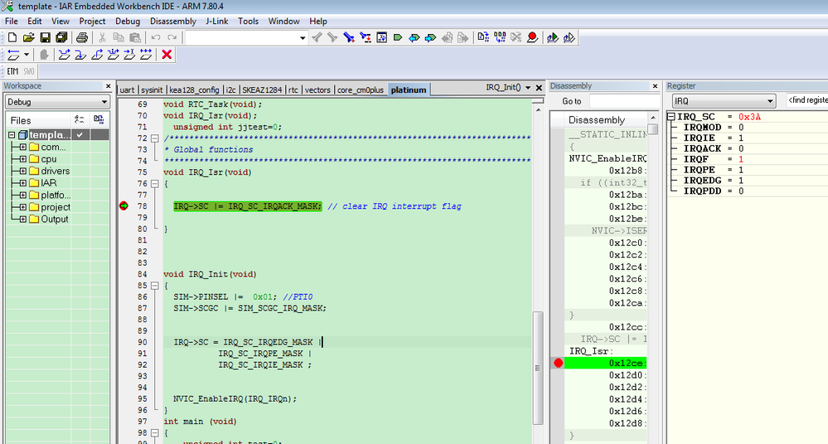828x444 pixels.
Task: Open the Debug configuration dropdown in Workspace
Action: pos(57,102)
